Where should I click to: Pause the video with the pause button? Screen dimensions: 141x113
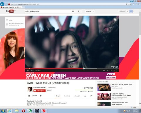pyautogui.click(x=28, y=70)
